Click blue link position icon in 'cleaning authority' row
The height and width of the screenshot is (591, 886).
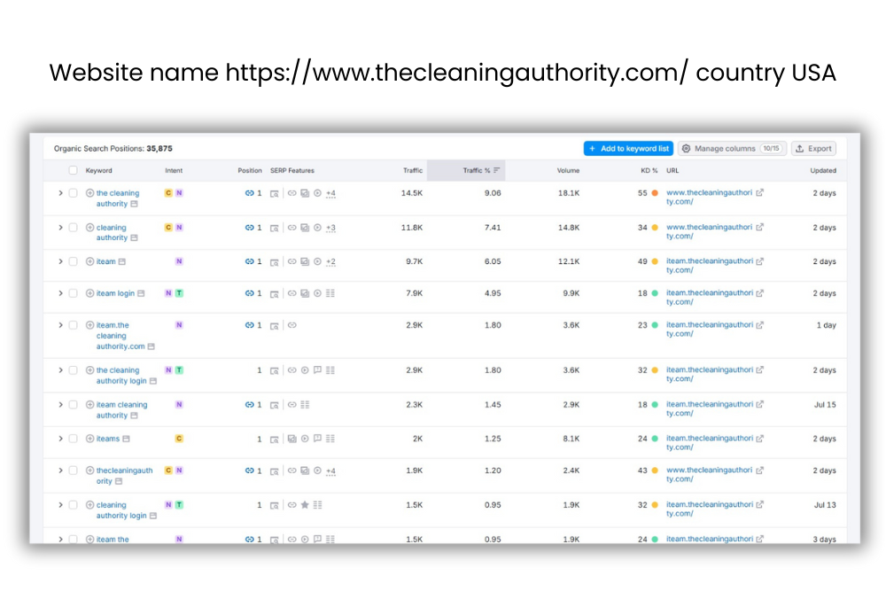249,228
